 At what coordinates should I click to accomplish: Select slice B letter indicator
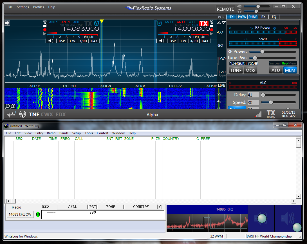(159, 23)
